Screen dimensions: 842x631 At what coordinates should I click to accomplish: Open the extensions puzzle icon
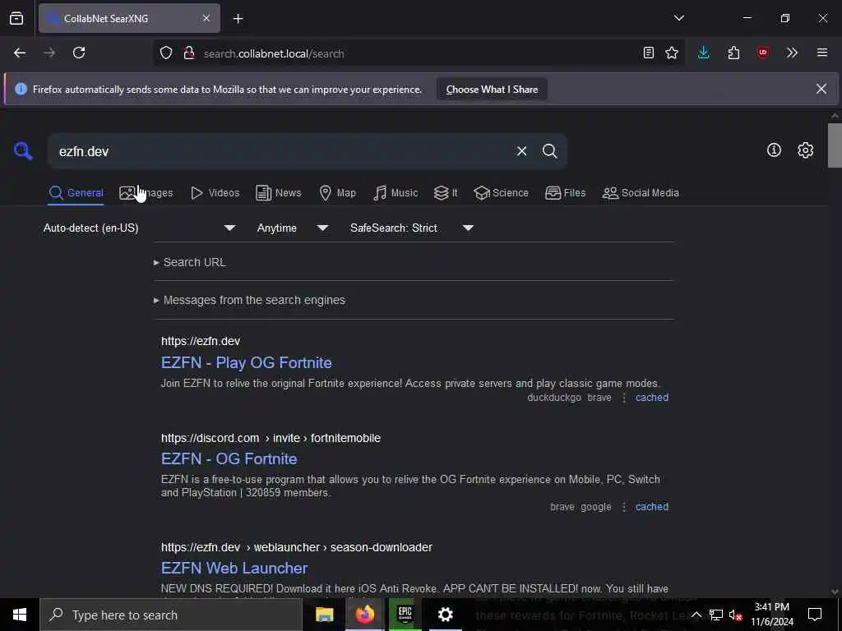pyautogui.click(x=733, y=53)
